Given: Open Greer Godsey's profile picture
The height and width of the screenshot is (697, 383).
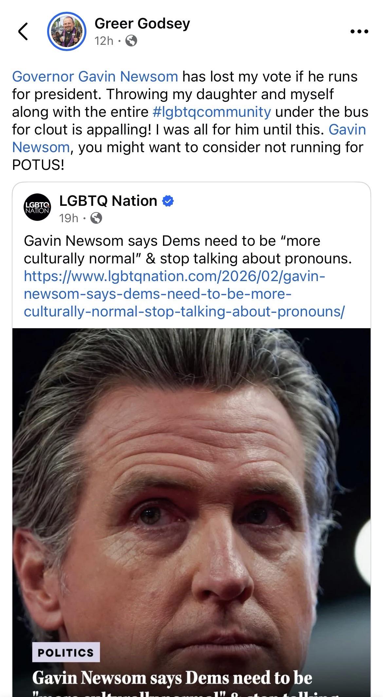Looking at the screenshot, I should (67, 32).
